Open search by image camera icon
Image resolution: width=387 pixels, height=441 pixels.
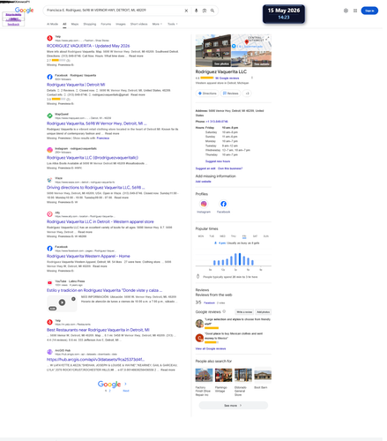205,11
